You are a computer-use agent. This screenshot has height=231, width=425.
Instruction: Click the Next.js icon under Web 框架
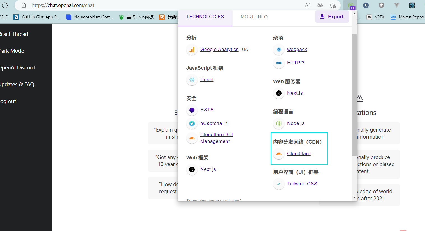click(192, 169)
